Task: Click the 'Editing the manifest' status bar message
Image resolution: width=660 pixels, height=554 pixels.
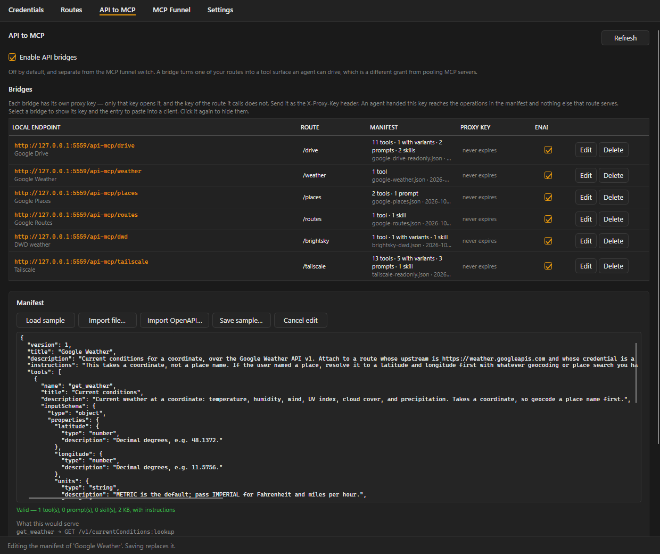Action: click(92, 546)
